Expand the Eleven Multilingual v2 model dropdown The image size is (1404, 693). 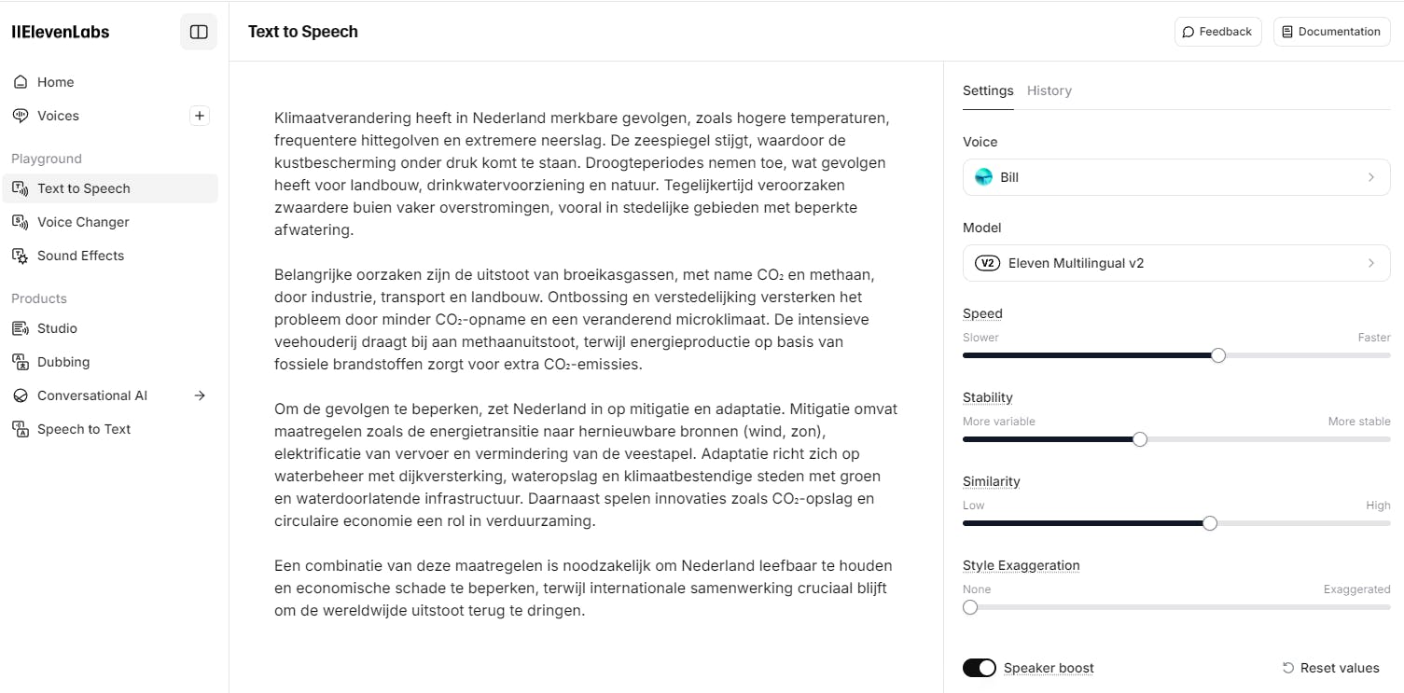pos(1175,263)
